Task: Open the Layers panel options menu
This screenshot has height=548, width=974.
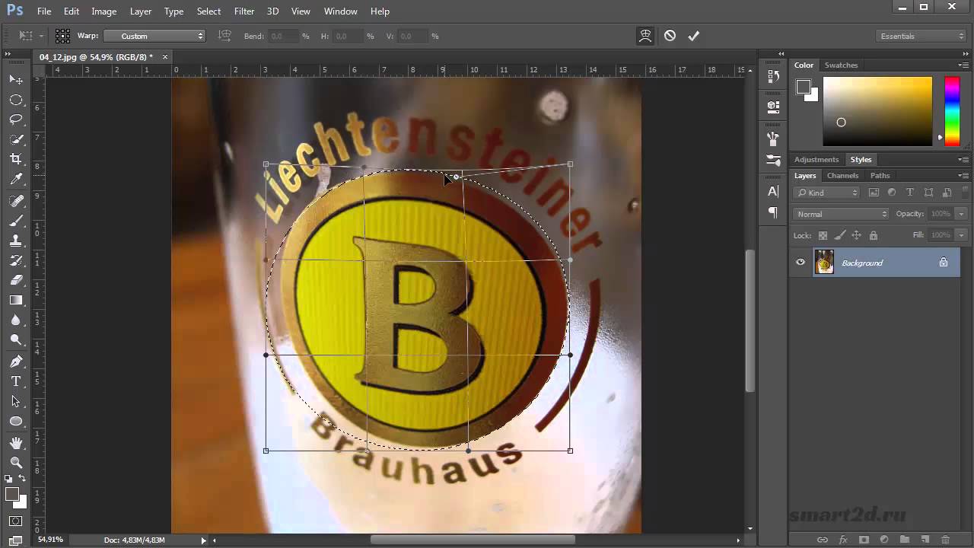Action: click(x=963, y=176)
